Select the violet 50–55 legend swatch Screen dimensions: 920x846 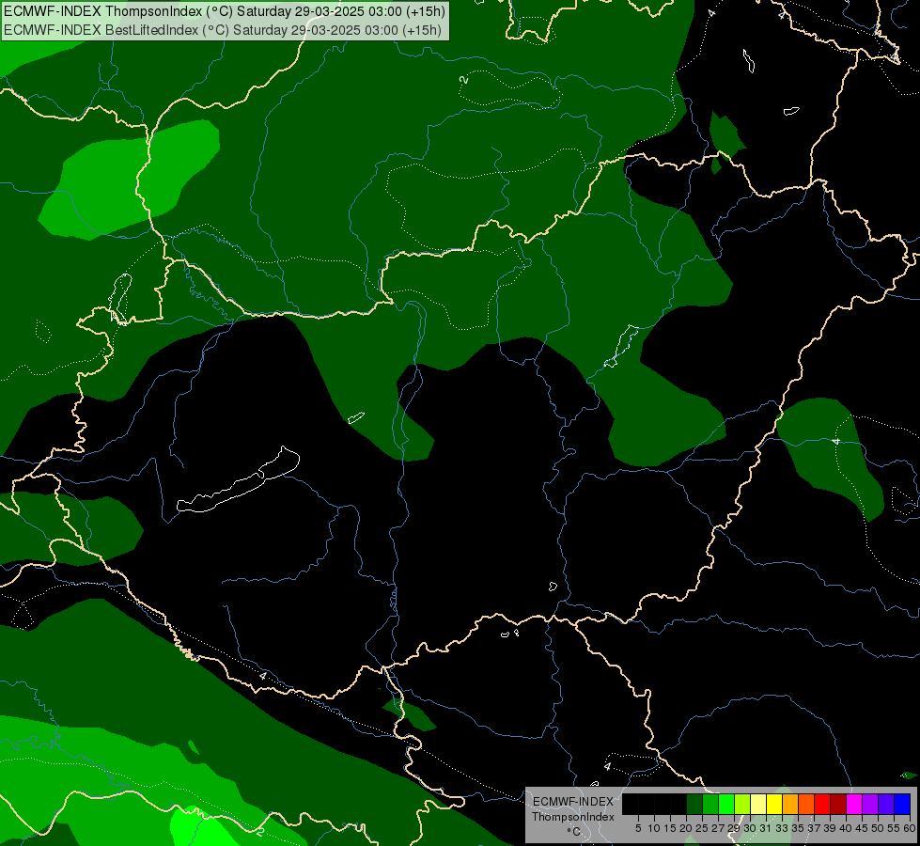tap(886, 804)
